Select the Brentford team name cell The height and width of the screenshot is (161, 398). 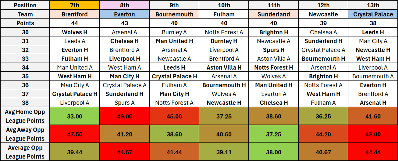pos(74,14)
